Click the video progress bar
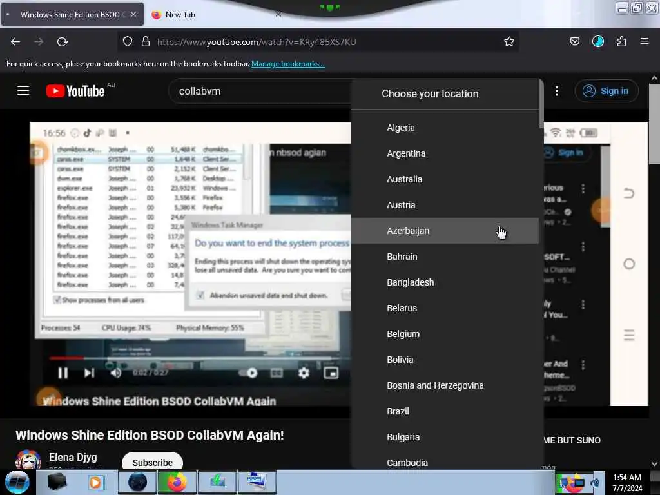 click(200, 358)
